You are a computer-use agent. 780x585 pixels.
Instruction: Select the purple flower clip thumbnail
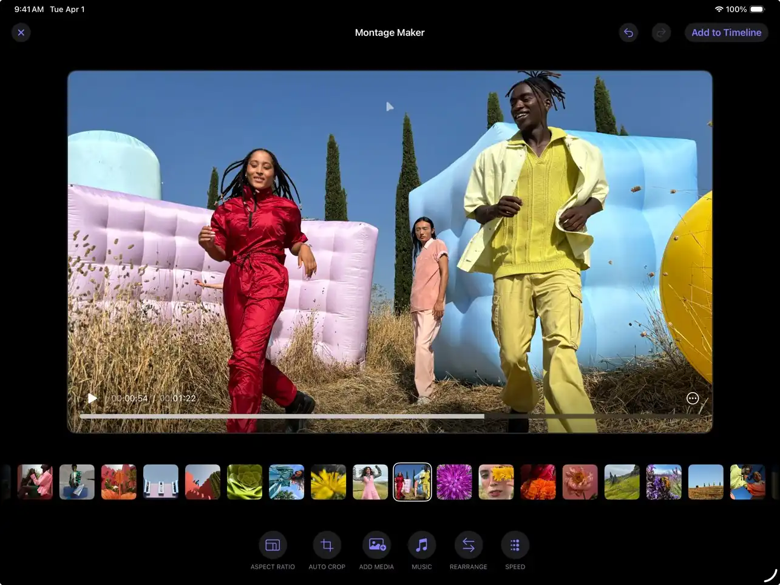point(454,482)
